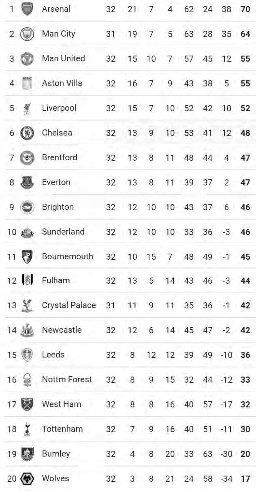Image resolution: width=256 pixels, height=491 pixels.
Task: Click the Man United club badge
Action: [x=27, y=58]
